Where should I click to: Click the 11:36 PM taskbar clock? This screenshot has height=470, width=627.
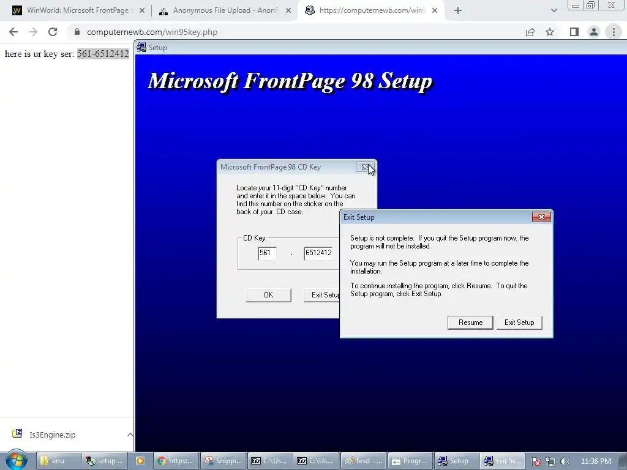(596, 461)
